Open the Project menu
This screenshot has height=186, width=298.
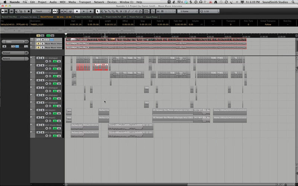point(42,2)
